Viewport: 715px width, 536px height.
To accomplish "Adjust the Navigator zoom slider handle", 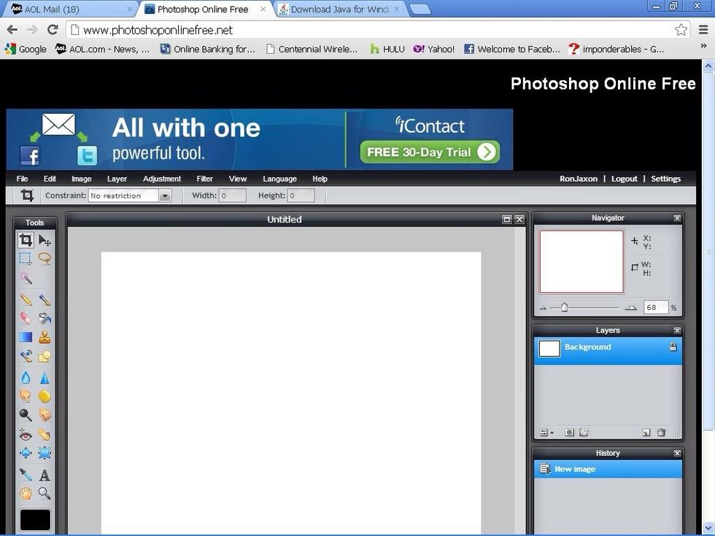I will click(x=564, y=307).
